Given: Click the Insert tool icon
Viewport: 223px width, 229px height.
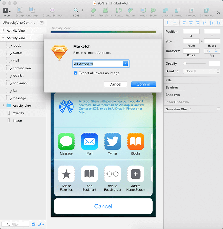Looking at the screenshot, I should coord(5,10).
